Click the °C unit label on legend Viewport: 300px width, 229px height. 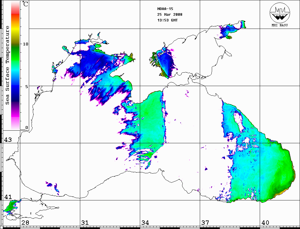(25, 4)
